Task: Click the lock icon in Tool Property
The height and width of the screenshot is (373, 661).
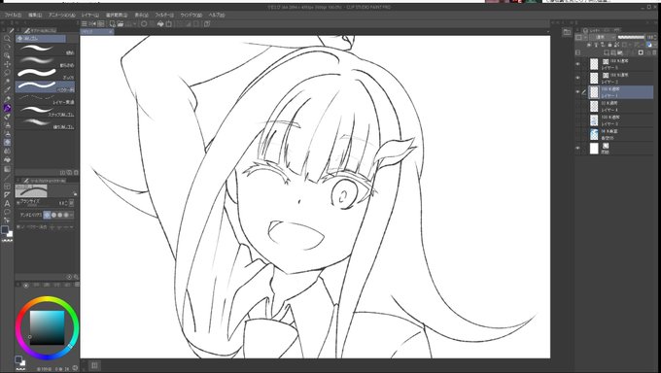Action: [x=75, y=193]
